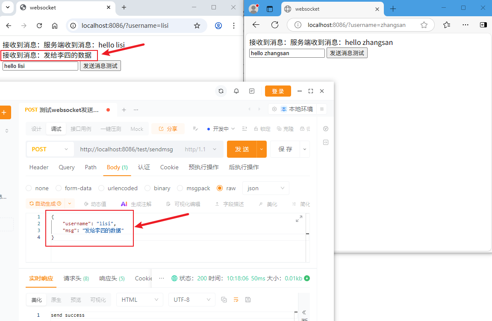492x321 pixels.
Task: Open notifications bell in API tool
Action: pos(236,91)
